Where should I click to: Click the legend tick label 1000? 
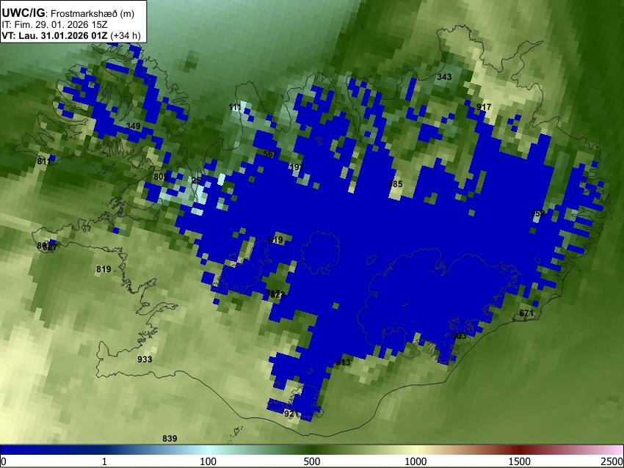(x=416, y=461)
